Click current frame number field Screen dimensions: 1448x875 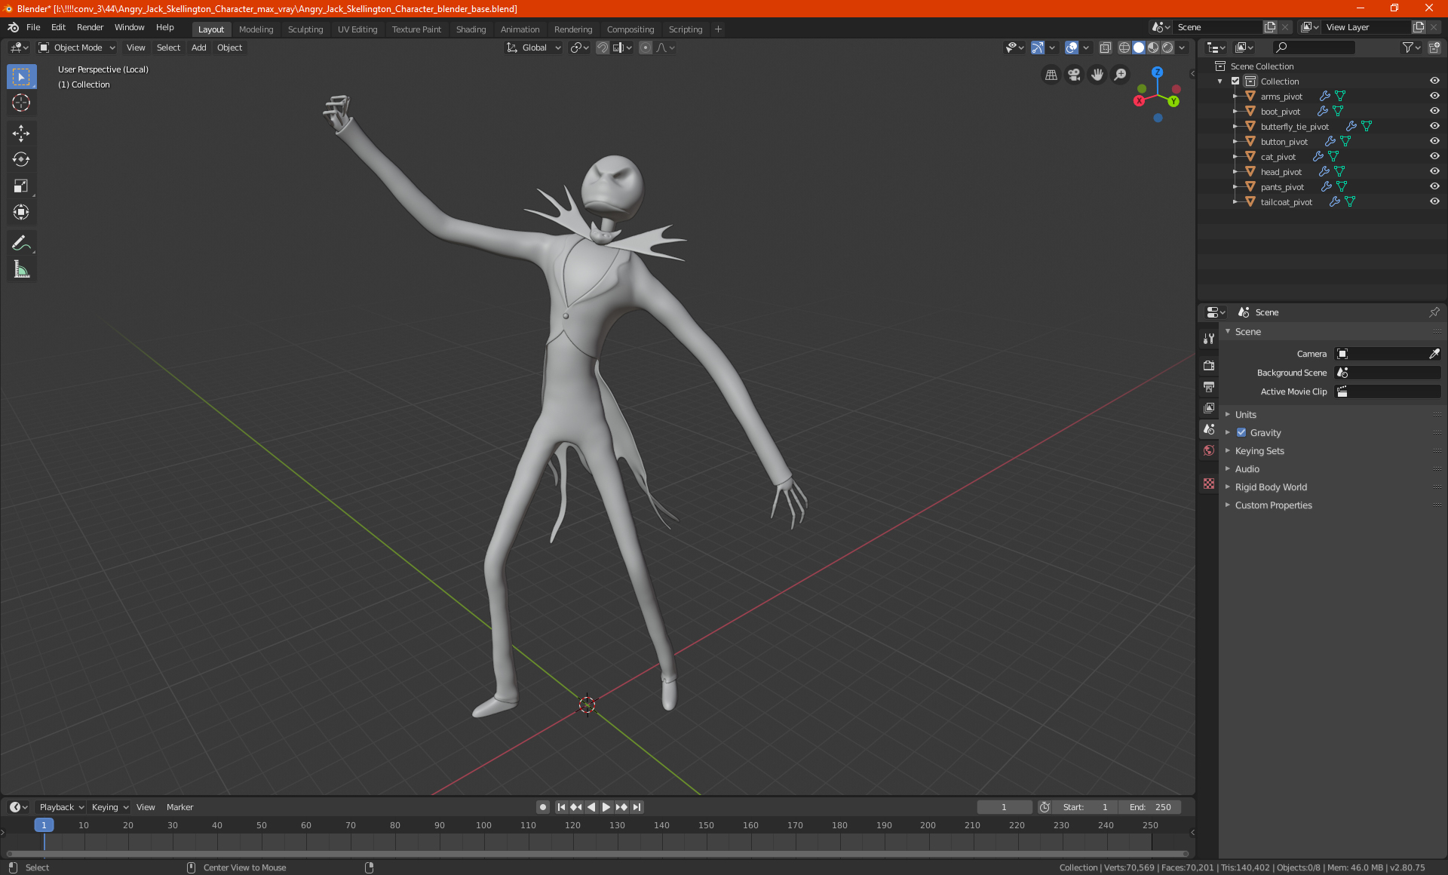tap(1004, 807)
